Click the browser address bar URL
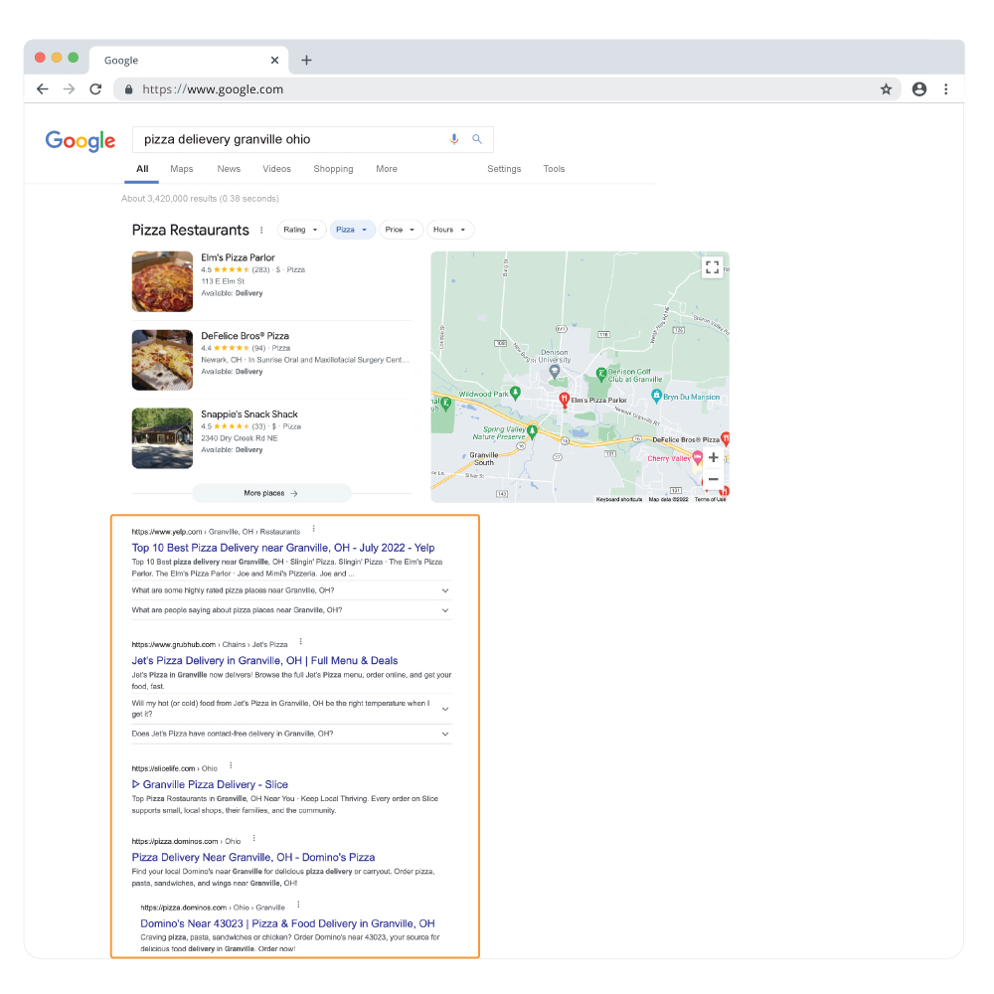The image size is (994, 994). pyautogui.click(x=213, y=89)
